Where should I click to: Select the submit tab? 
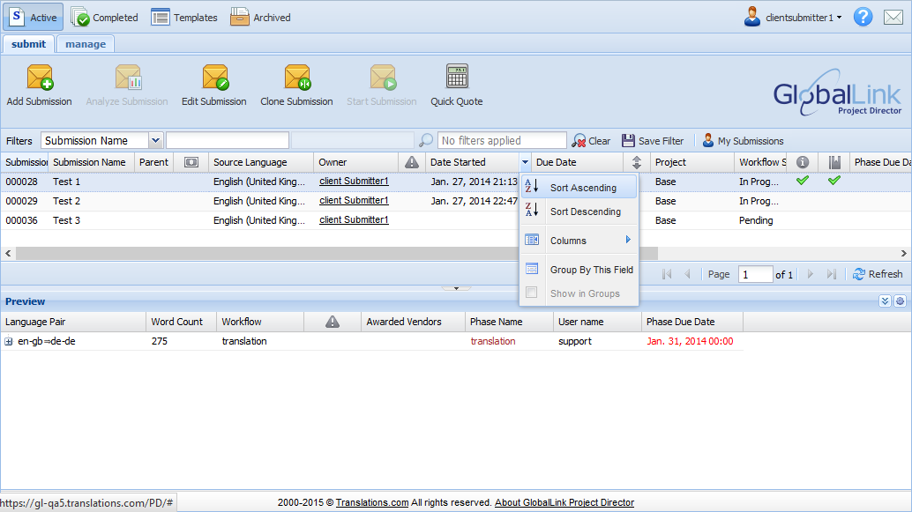pos(28,44)
